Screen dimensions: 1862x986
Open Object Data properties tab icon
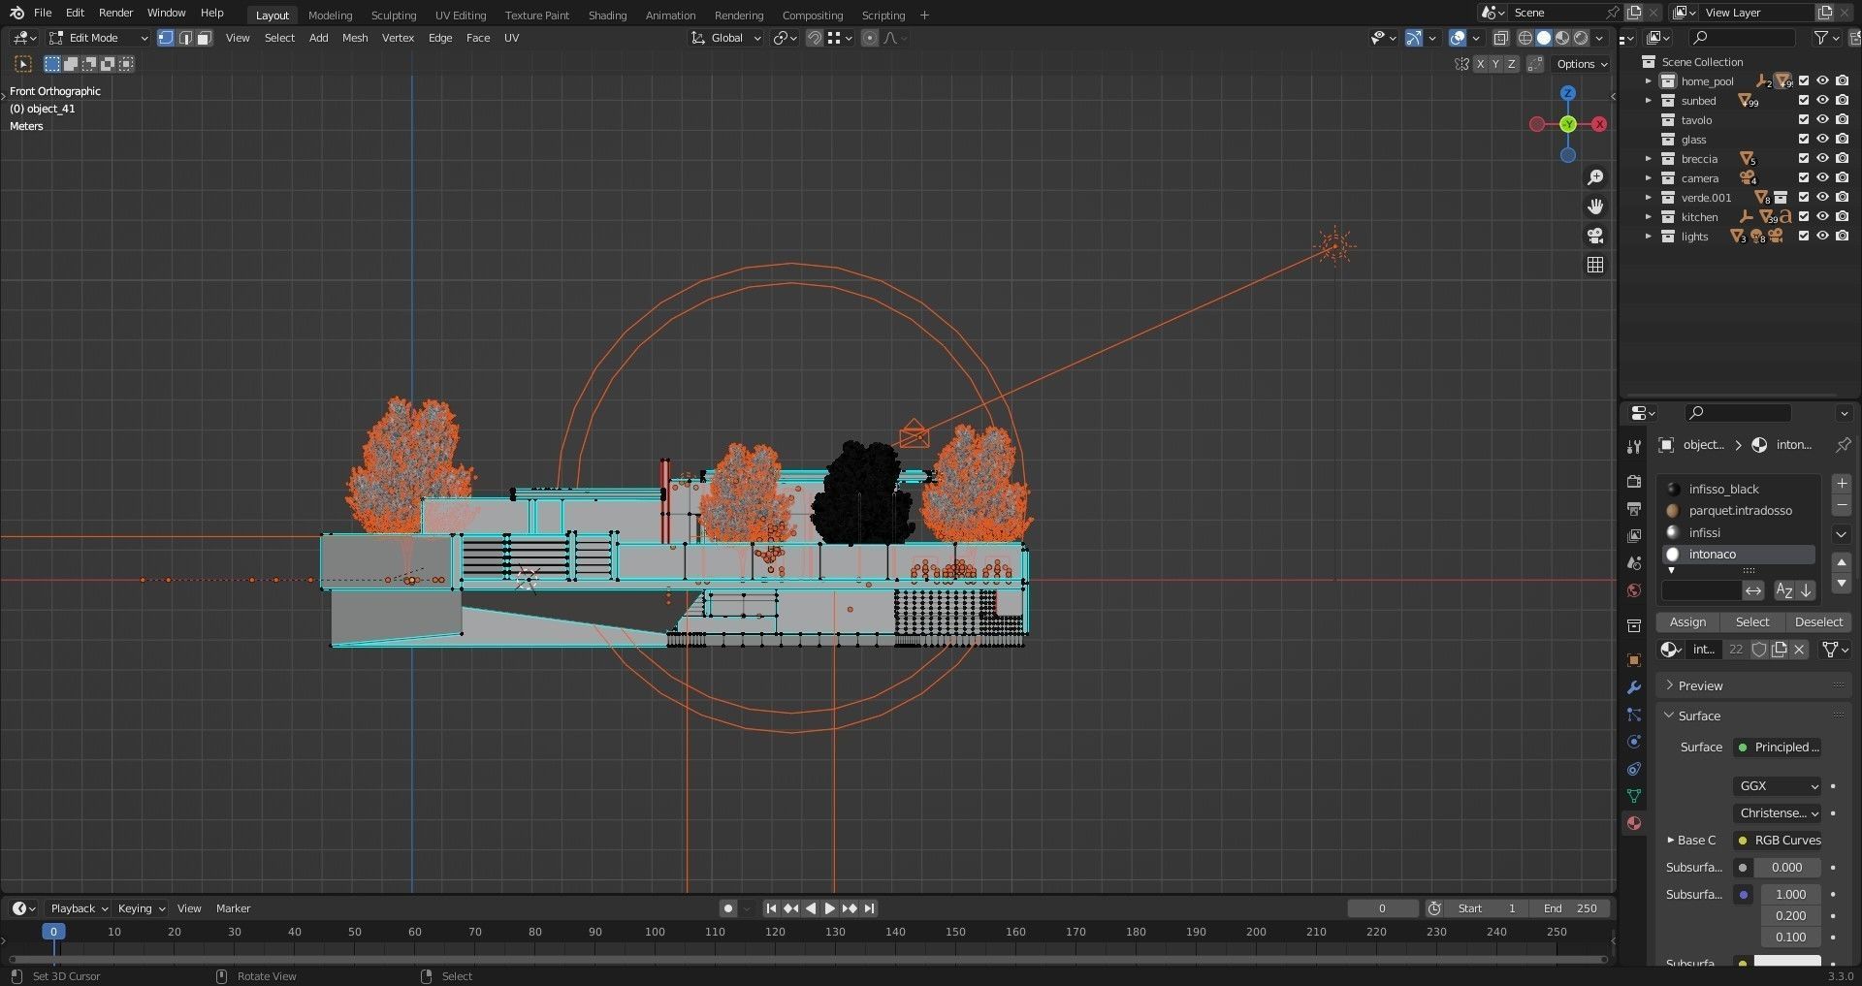coord(1634,796)
